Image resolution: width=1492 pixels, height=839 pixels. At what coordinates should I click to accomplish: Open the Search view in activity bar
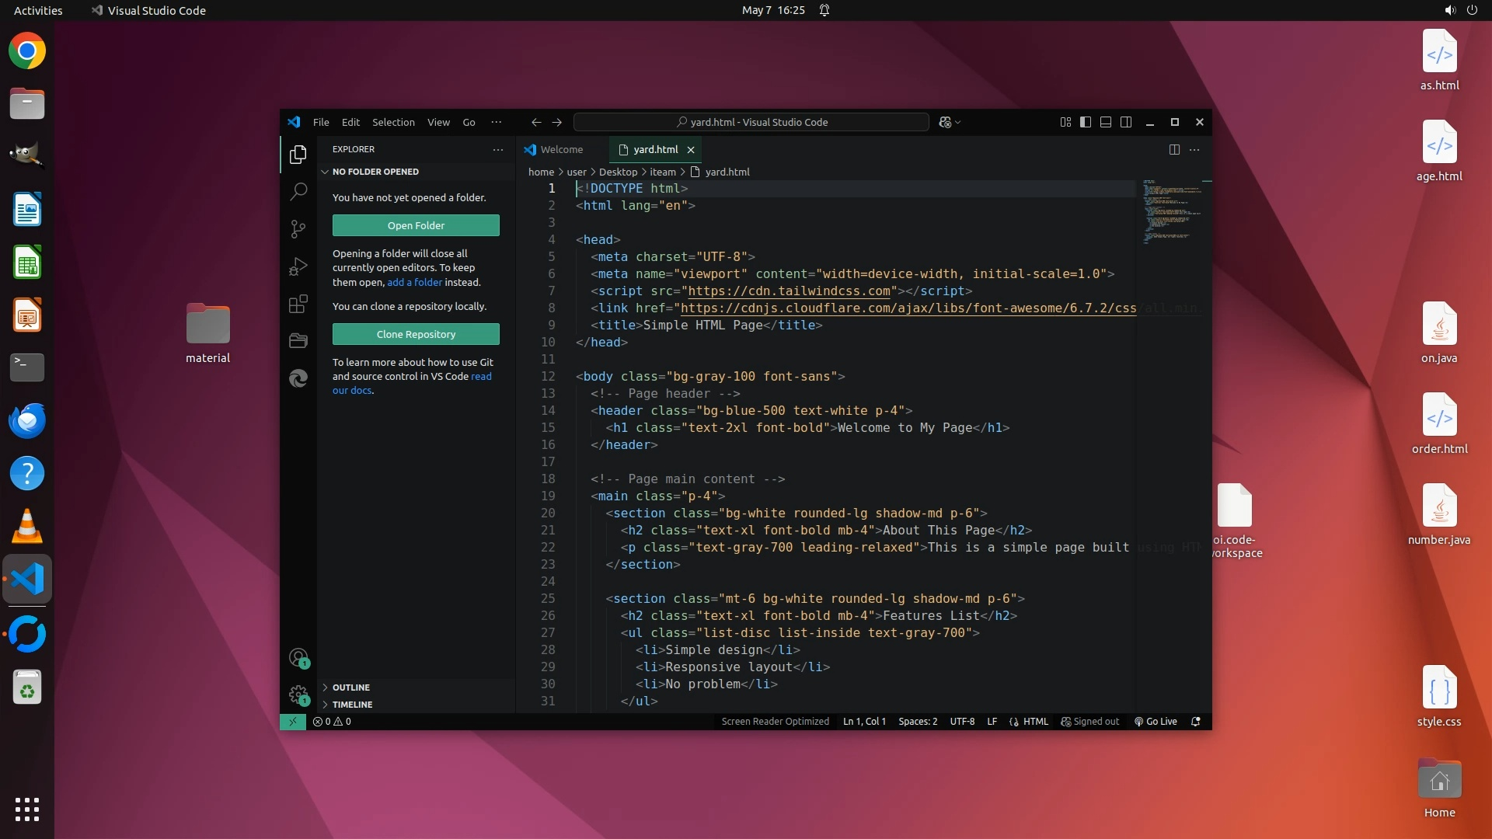click(298, 192)
